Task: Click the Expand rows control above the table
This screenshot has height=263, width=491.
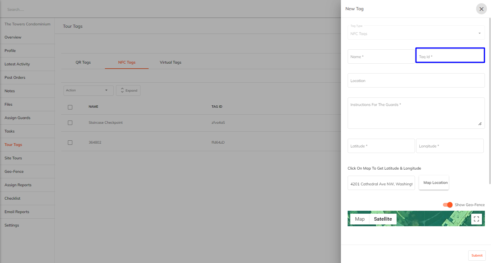Action: [128, 90]
